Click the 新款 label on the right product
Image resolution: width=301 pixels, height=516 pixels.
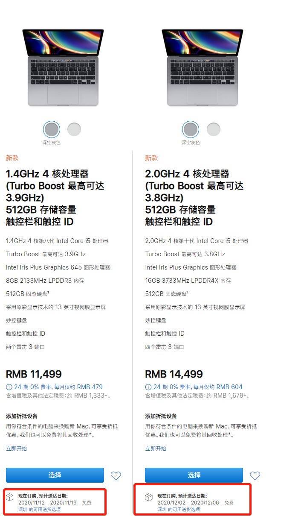pos(151,158)
